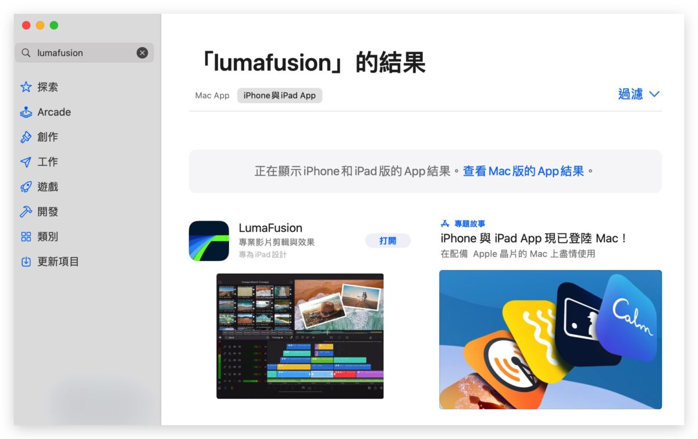This screenshot has height=439, width=698.
Task: Click the 專題故事 label
Action: 470,224
